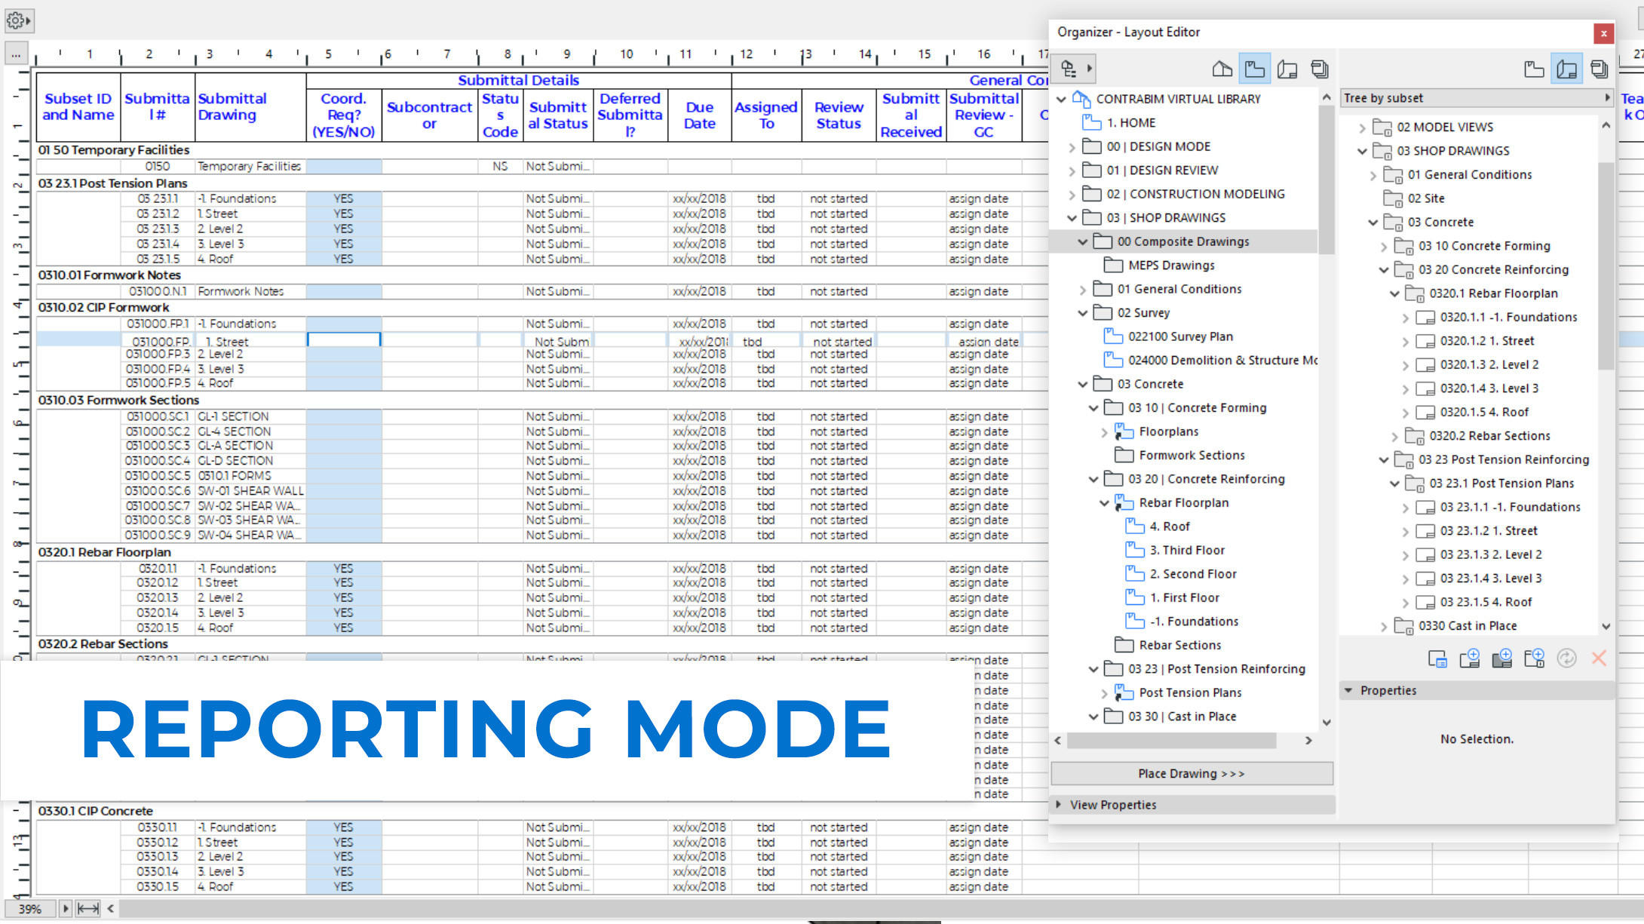This screenshot has height=924, width=1644.
Task: Select 022100 Survey Plan view
Action: (1180, 336)
